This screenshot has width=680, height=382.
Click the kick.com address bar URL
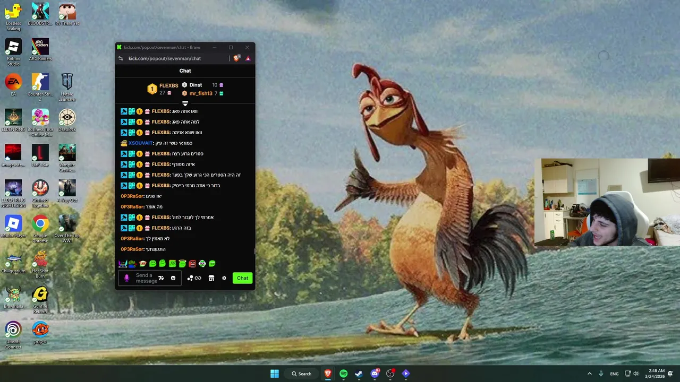(165, 58)
